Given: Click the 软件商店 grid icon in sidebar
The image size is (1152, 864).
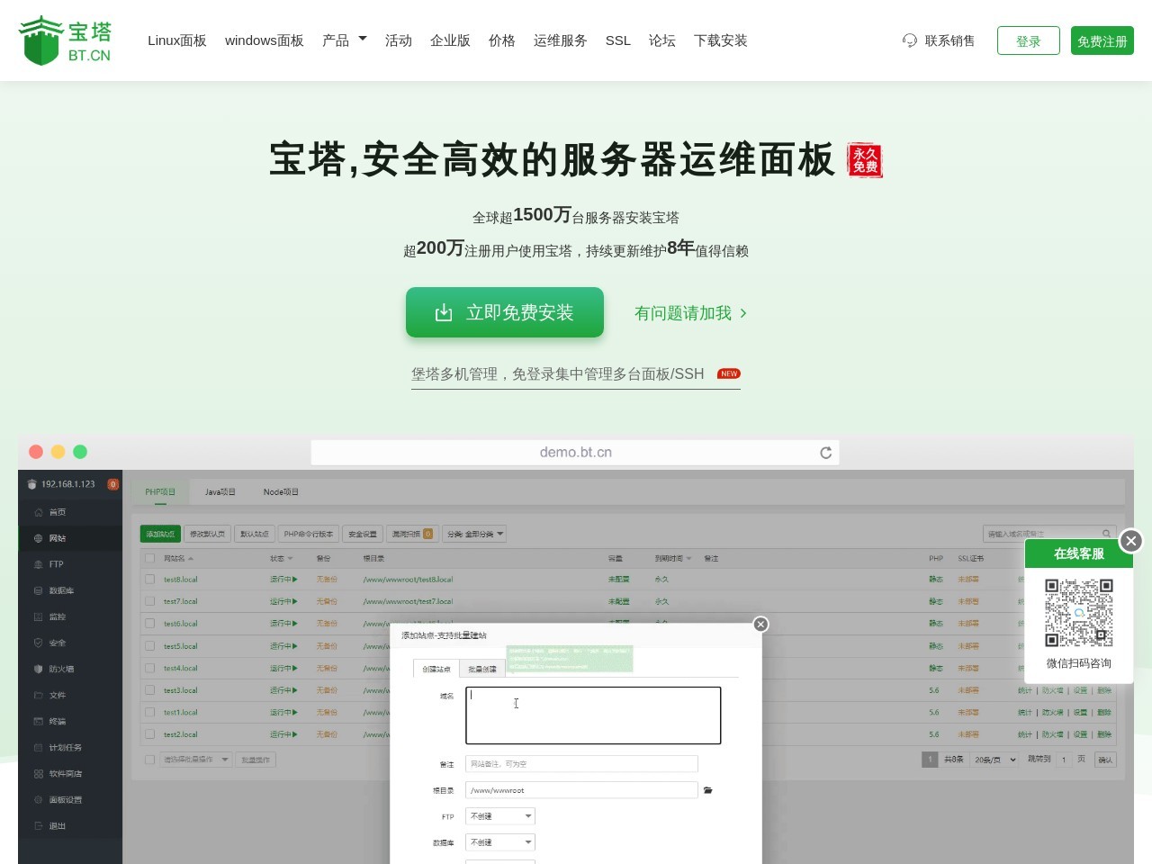Looking at the screenshot, I should (39, 773).
